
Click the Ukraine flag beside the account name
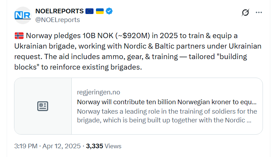[x=100, y=11]
